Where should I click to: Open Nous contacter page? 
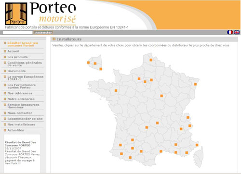20,113
